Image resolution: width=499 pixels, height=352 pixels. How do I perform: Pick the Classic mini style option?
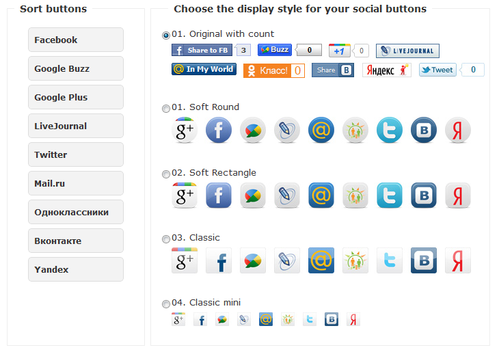coord(166,304)
